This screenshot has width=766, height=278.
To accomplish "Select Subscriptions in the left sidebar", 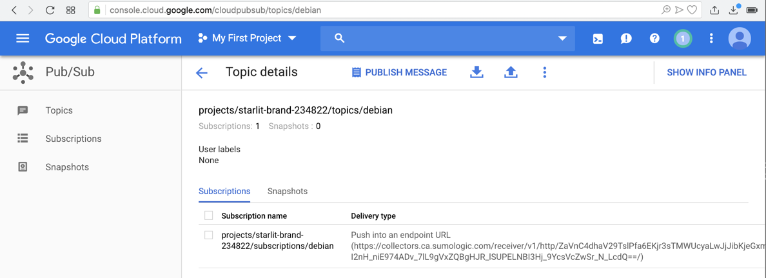I will point(73,139).
